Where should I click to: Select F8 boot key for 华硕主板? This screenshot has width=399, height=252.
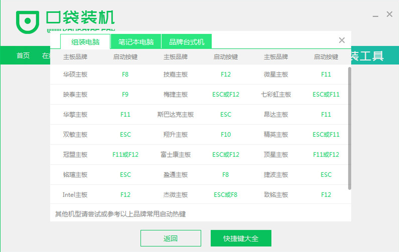125,74
